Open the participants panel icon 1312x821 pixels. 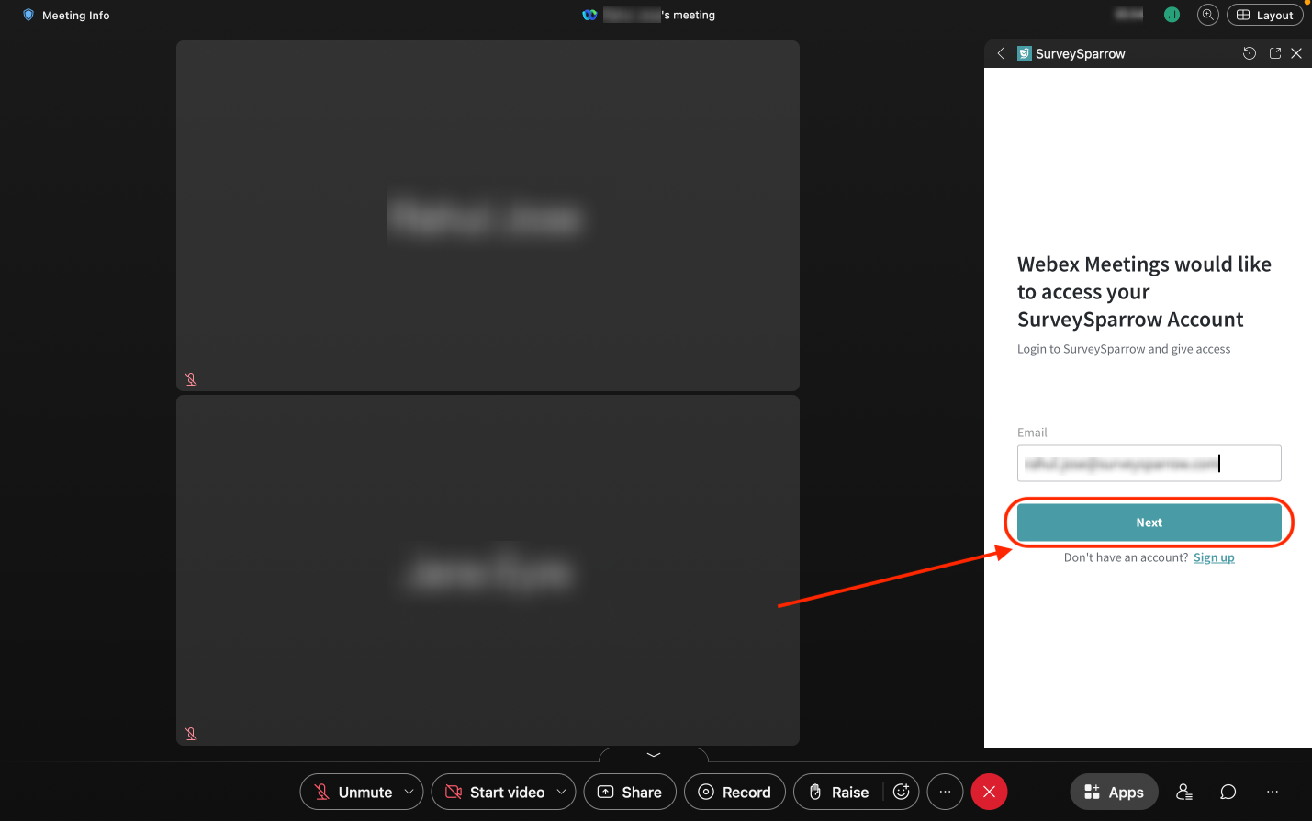click(x=1184, y=792)
